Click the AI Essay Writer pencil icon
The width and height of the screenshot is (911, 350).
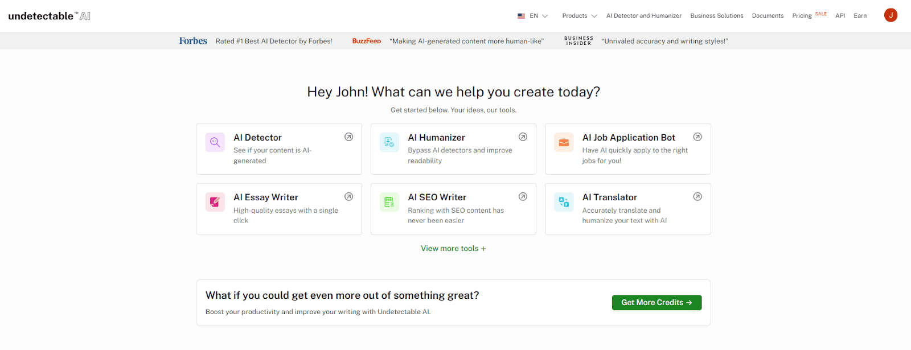[x=215, y=202]
